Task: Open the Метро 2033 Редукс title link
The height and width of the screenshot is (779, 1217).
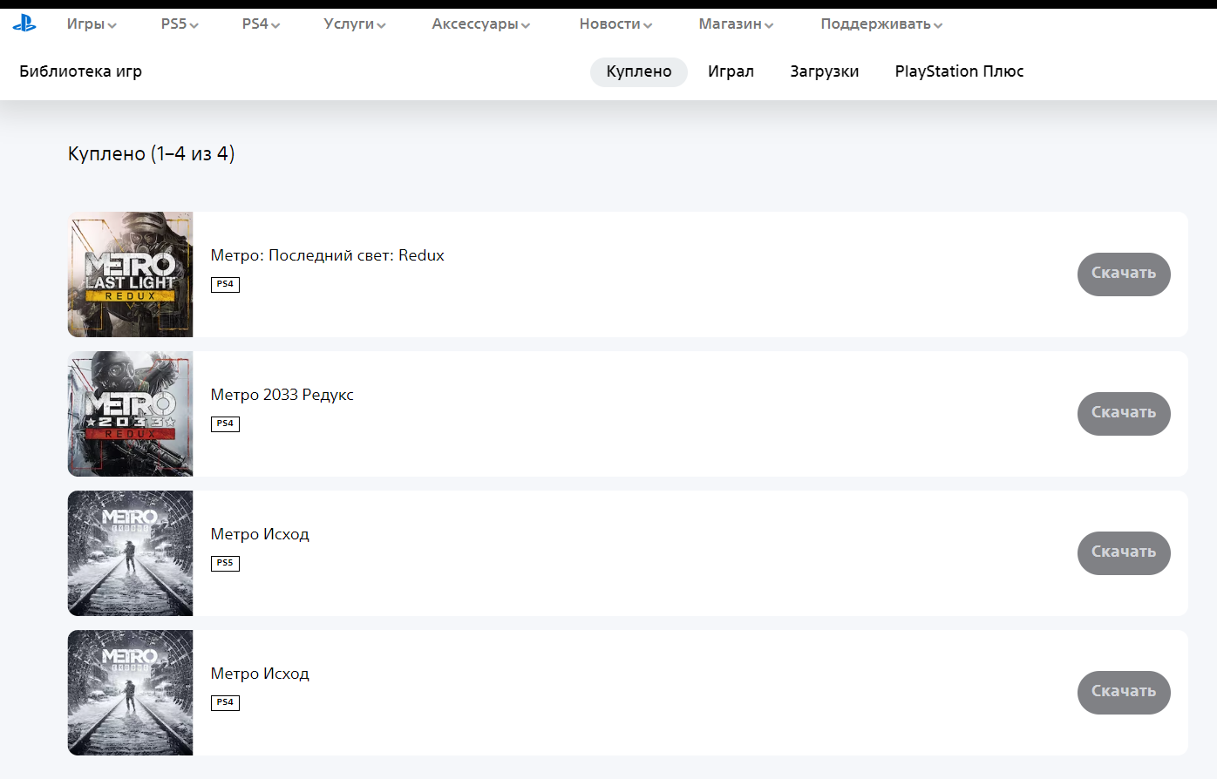Action: point(282,395)
